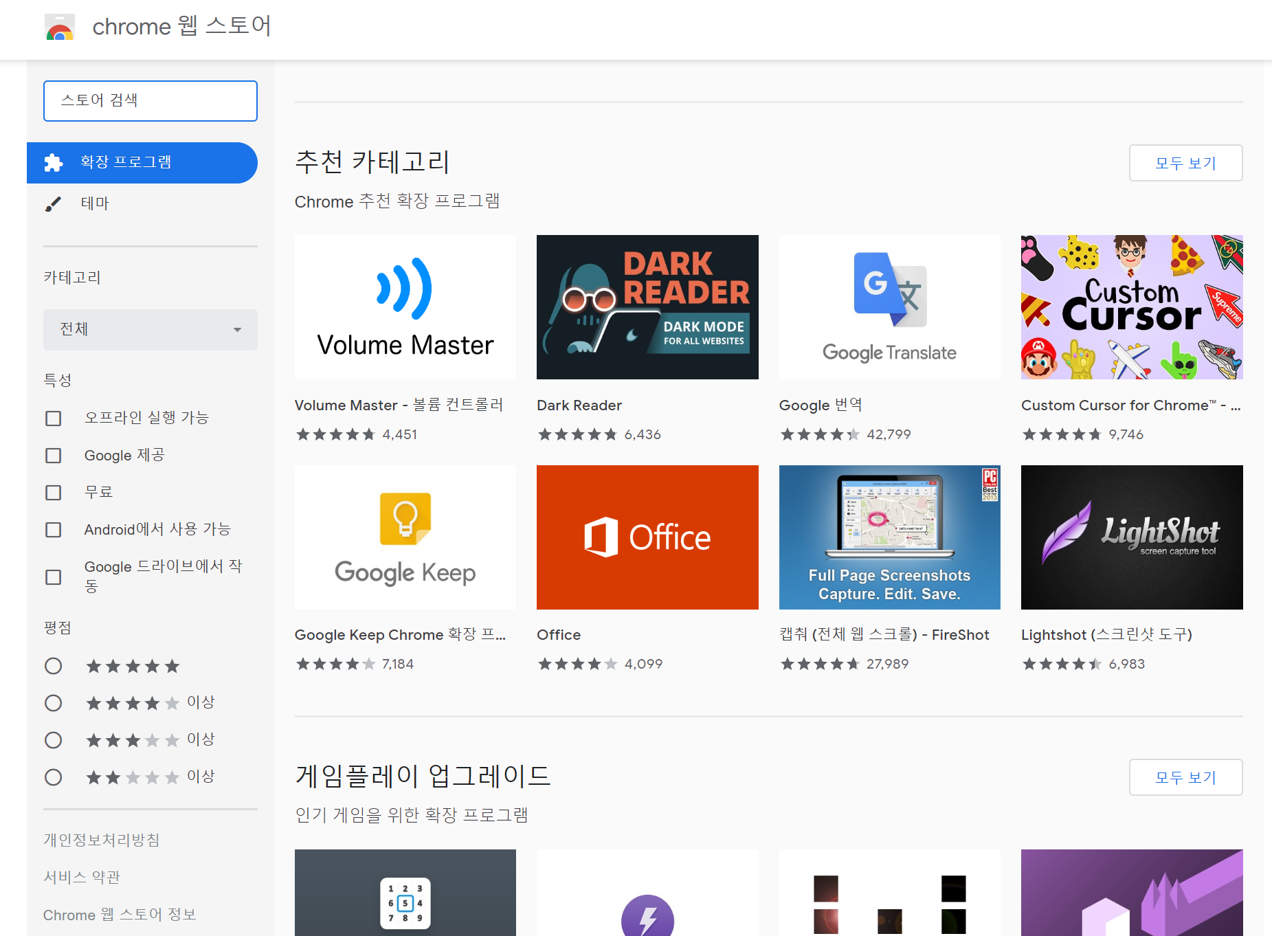Select the four stars 이상 radio button
1272x936 pixels.
(54, 703)
